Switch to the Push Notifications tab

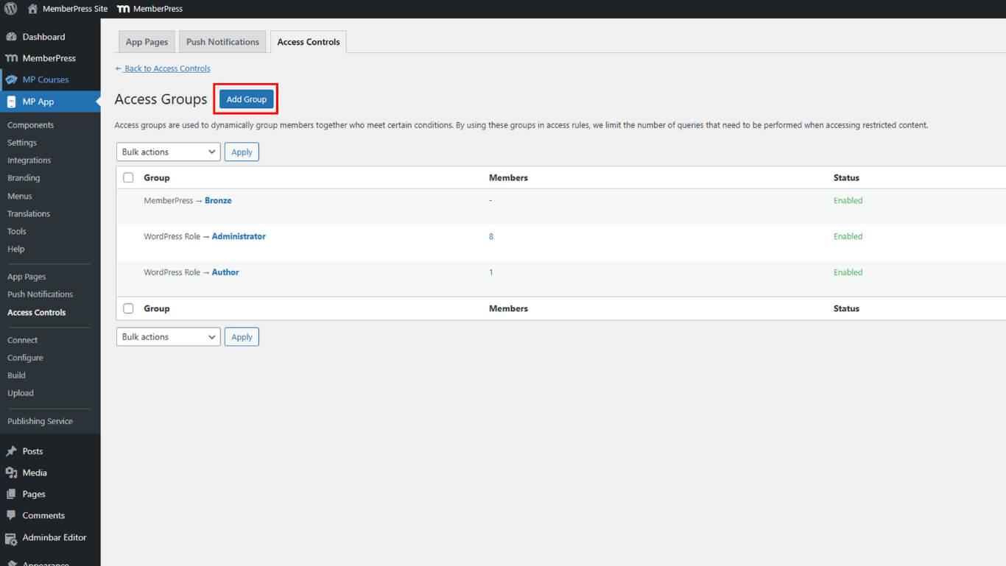[222, 42]
